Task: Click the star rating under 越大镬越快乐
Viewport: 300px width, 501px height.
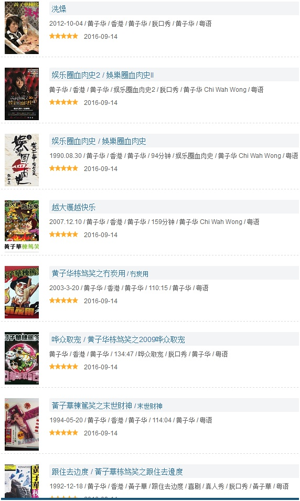Action: (x=63, y=234)
